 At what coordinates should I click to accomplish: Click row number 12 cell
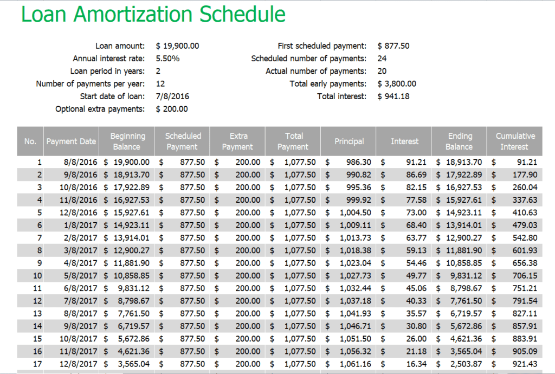[x=37, y=301]
